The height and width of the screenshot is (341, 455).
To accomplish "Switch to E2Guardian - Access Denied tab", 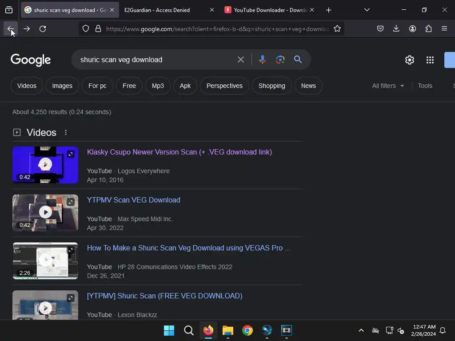I will [x=168, y=10].
